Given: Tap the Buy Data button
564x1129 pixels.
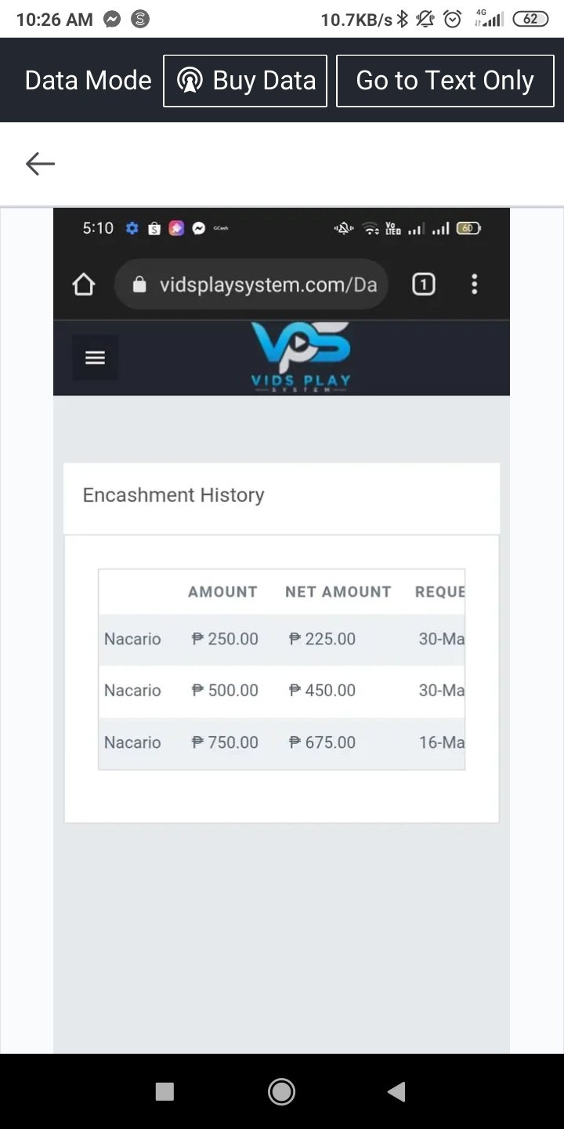Looking at the screenshot, I should [245, 81].
